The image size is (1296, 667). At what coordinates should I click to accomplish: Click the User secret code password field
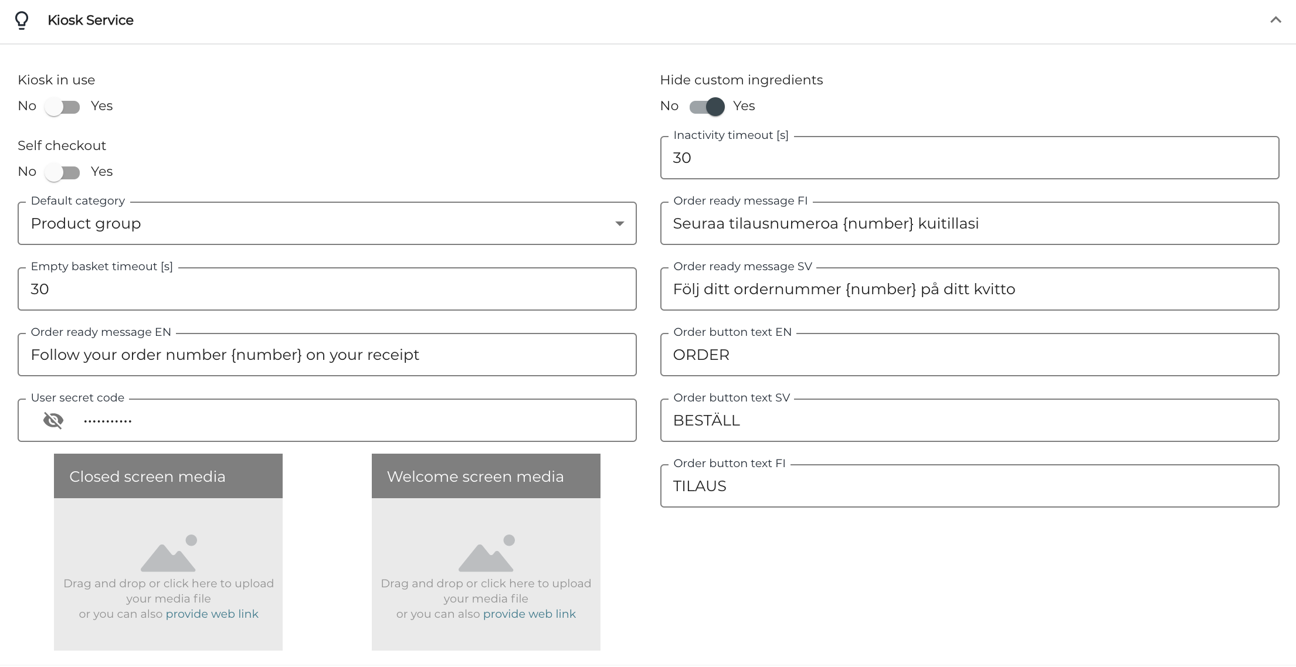pyautogui.click(x=352, y=421)
